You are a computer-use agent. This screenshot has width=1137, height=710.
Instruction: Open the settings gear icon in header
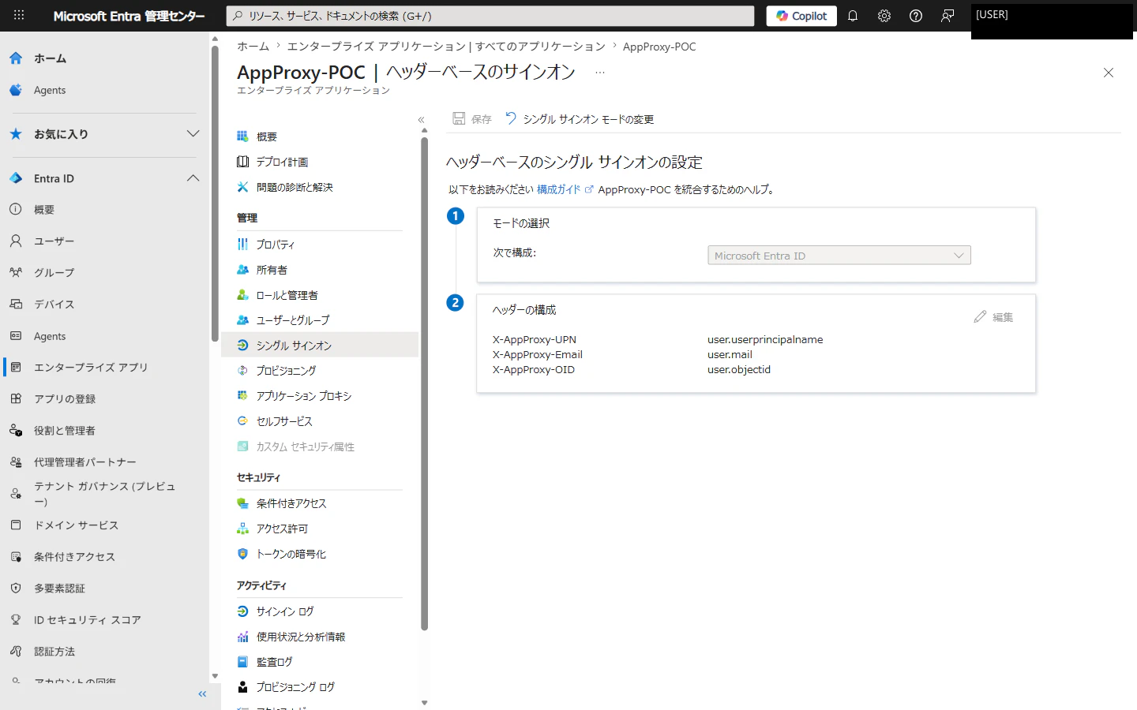[x=884, y=16]
